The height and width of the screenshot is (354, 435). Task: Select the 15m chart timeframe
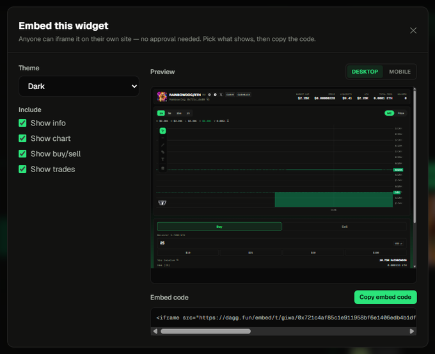179,113
